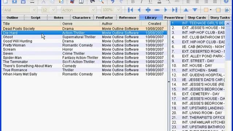Jump to last step button
Viewport: 233px width, 131px height.
175,10
